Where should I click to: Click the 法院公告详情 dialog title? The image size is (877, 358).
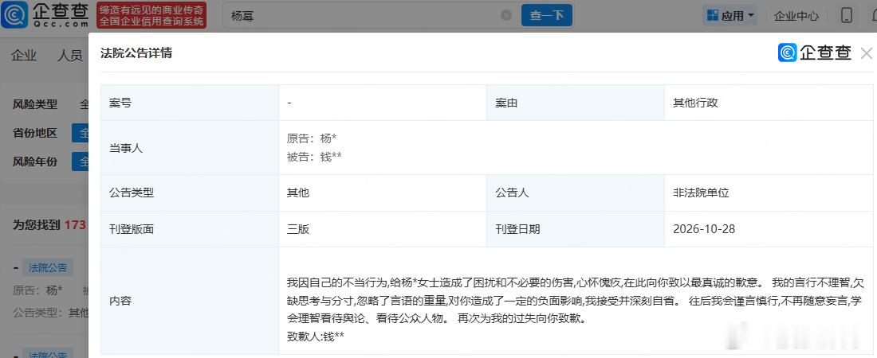tap(136, 53)
